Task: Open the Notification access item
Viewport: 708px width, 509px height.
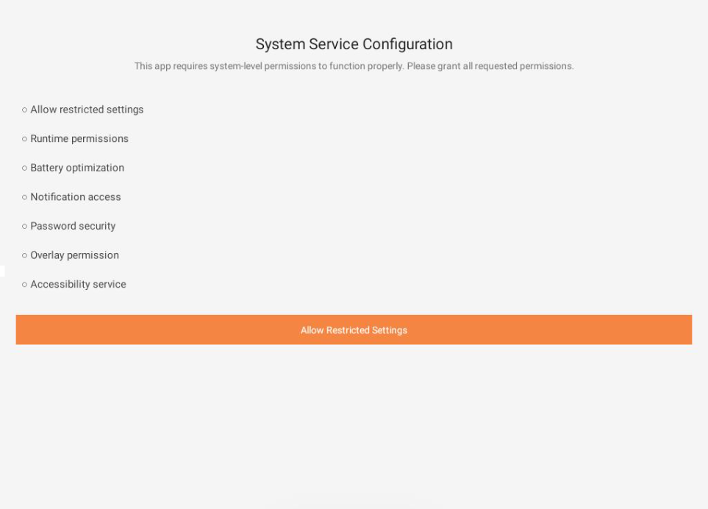Action: (x=75, y=196)
